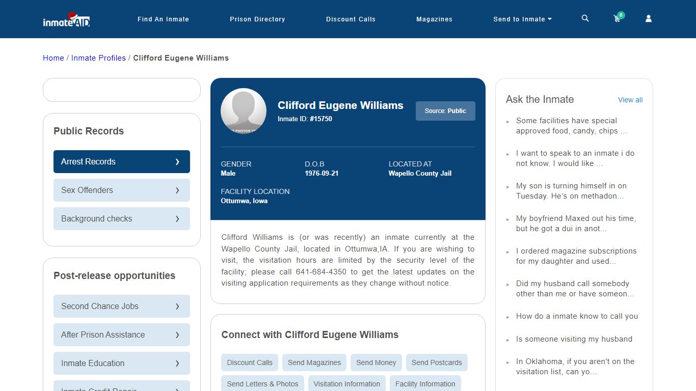Click the Send Letters & Photos tag
696x391 pixels.
[x=262, y=384]
